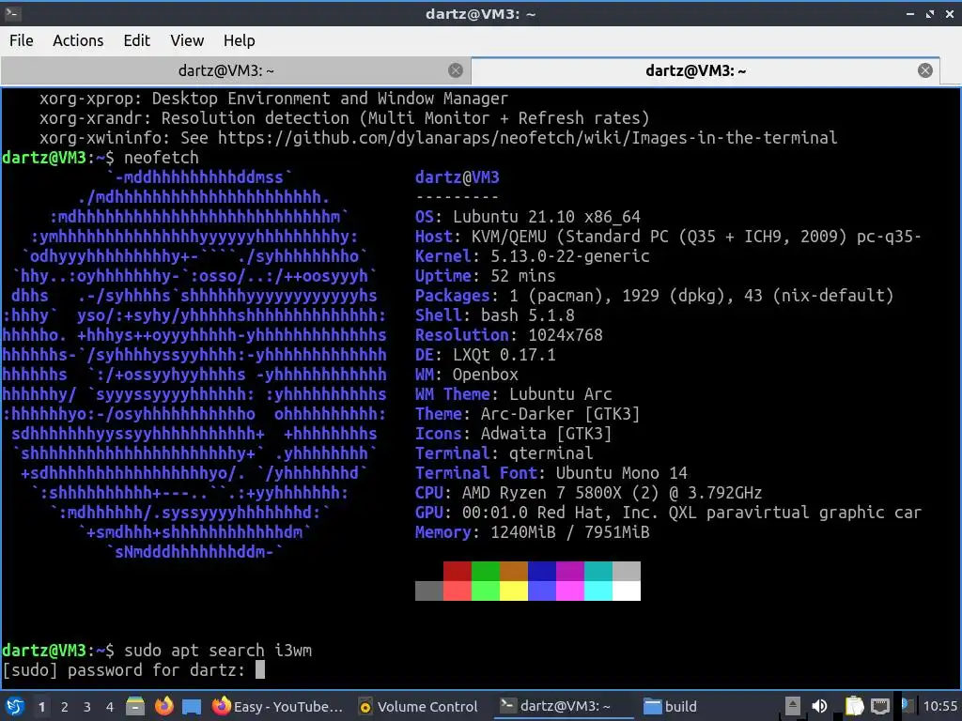Screen dimensions: 962x721
Task: Switch to workspace 4
Action: tap(110, 707)
